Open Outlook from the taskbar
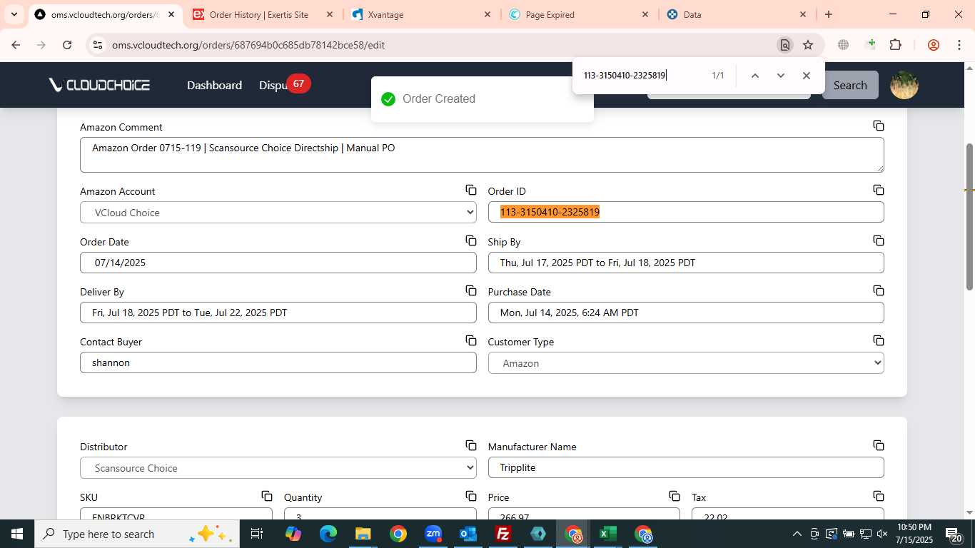This screenshot has height=548, width=975. click(x=468, y=534)
